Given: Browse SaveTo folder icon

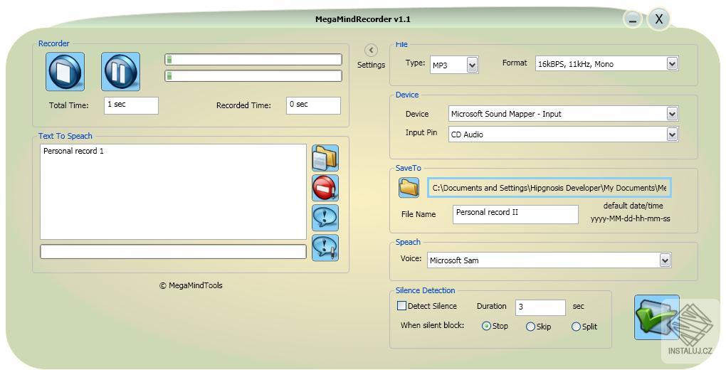Looking at the screenshot, I should (409, 188).
